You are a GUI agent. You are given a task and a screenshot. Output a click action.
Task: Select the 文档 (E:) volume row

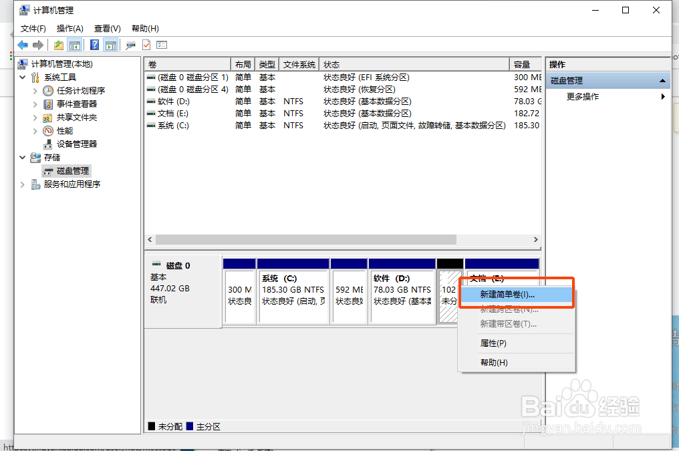tap(344, 114)
